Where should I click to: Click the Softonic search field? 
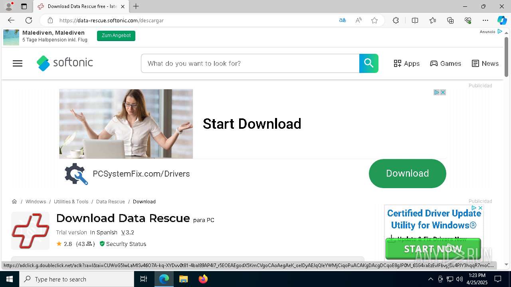pyautogui.click(x=250, y=63)
